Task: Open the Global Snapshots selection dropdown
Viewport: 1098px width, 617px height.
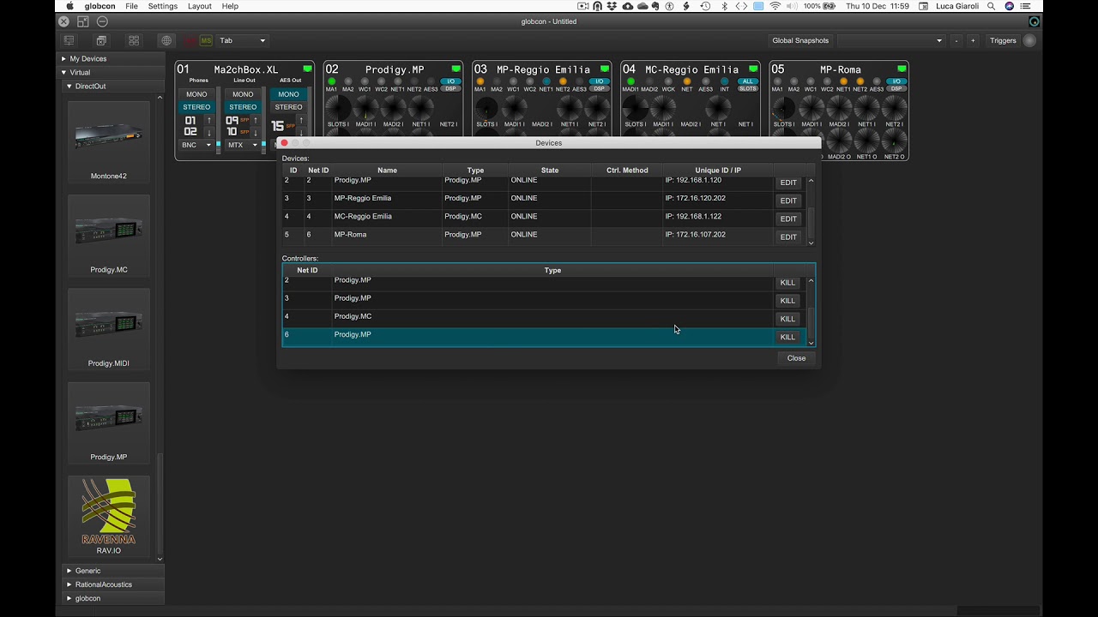Action: click(x=890, y=40)
